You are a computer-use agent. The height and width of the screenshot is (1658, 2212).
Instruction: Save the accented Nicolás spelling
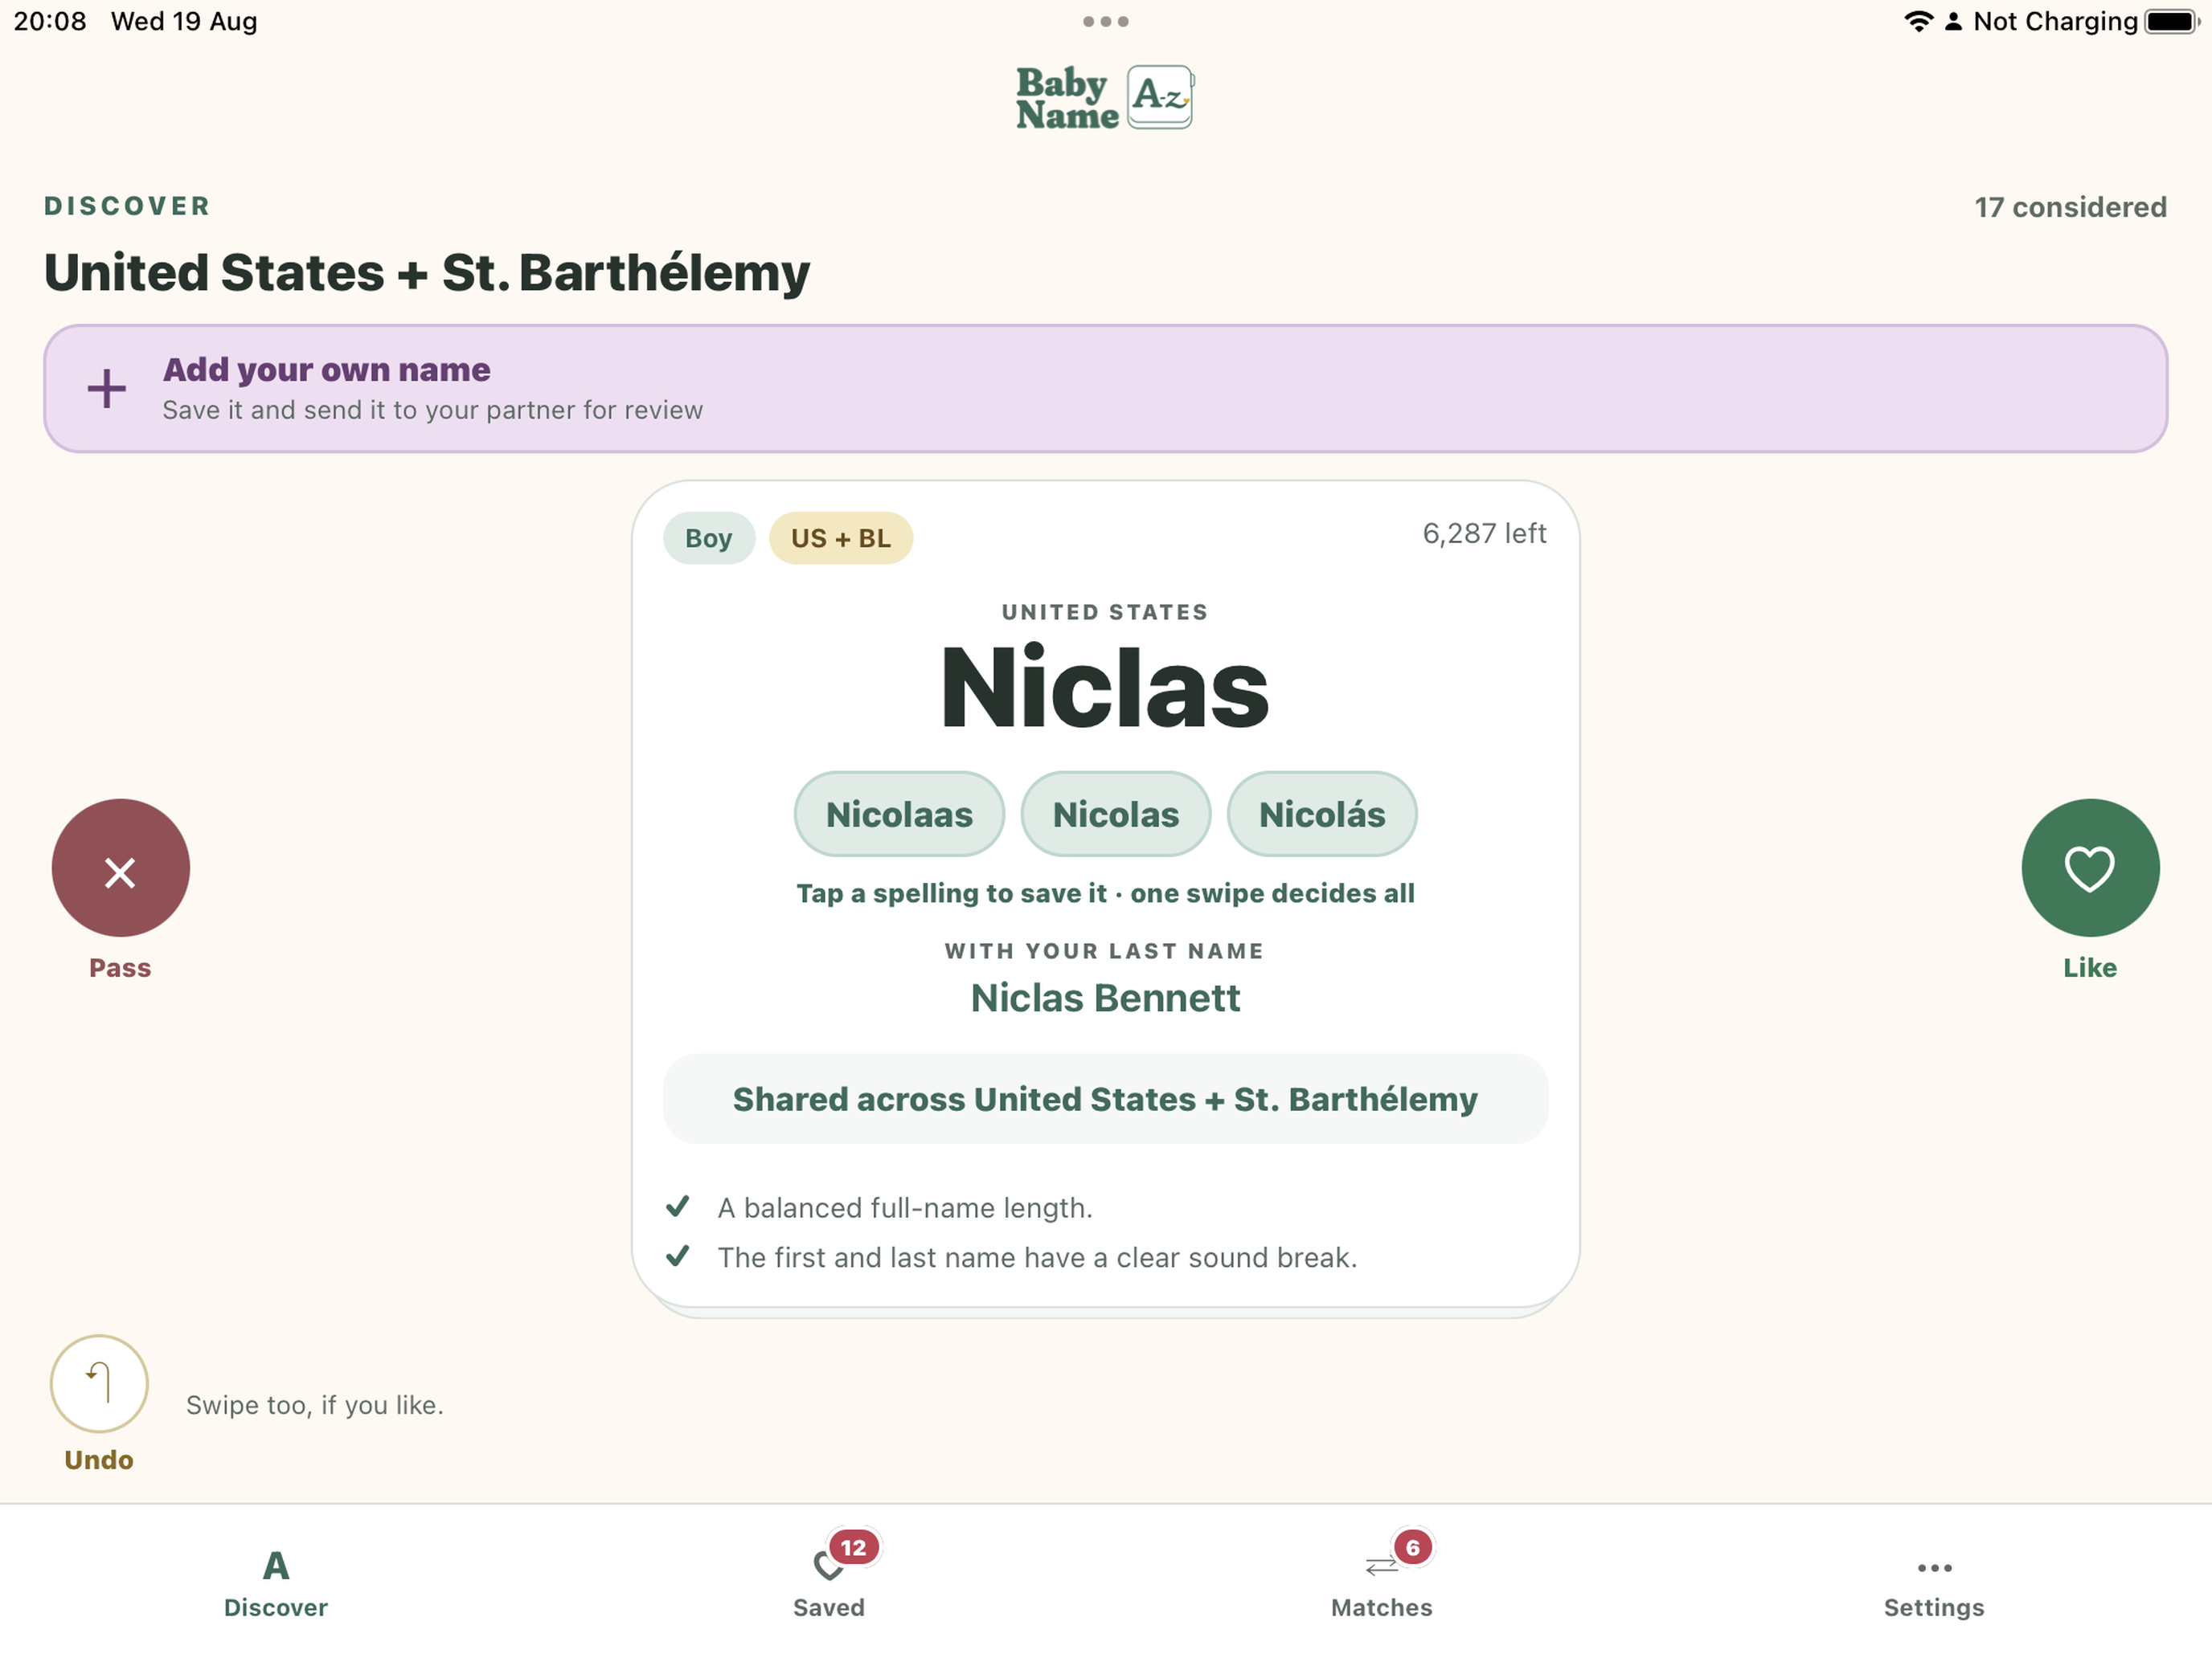point(1321,814)
